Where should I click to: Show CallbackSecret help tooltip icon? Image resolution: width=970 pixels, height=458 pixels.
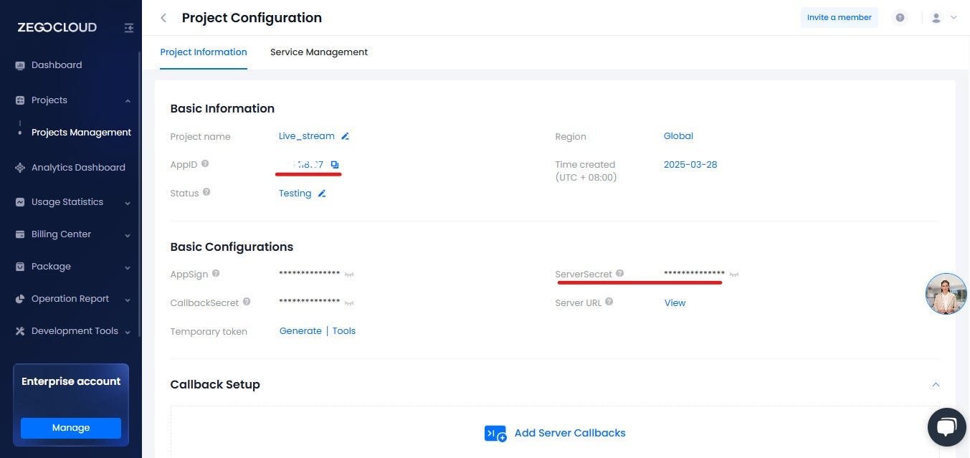click(x=247, y=302)
